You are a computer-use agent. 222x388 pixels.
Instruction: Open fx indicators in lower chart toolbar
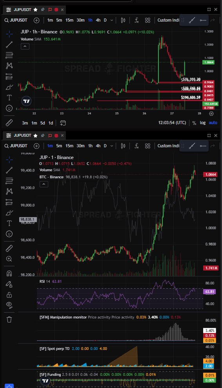coord(136,146)
